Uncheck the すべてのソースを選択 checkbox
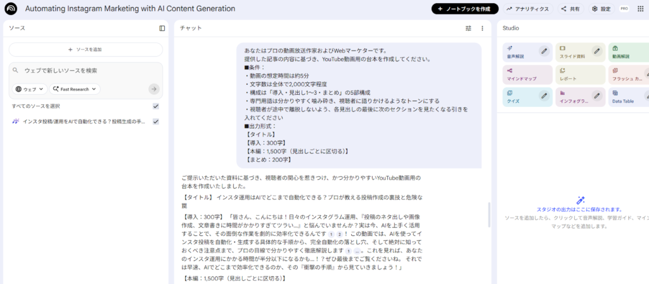The width and height of the screenshot is (649, 284). (156, 106)
